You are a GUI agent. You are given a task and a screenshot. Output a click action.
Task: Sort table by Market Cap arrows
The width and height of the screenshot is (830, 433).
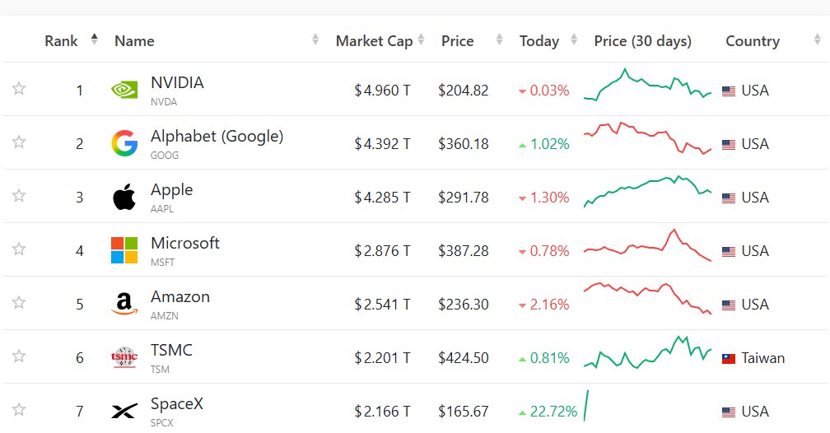[422, 40]
